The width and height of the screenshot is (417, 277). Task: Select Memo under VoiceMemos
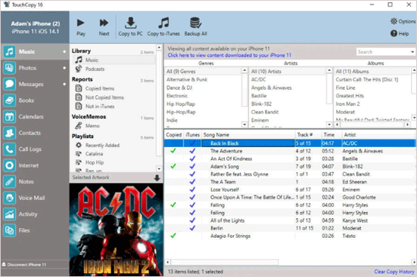click(x=114, y=126)
